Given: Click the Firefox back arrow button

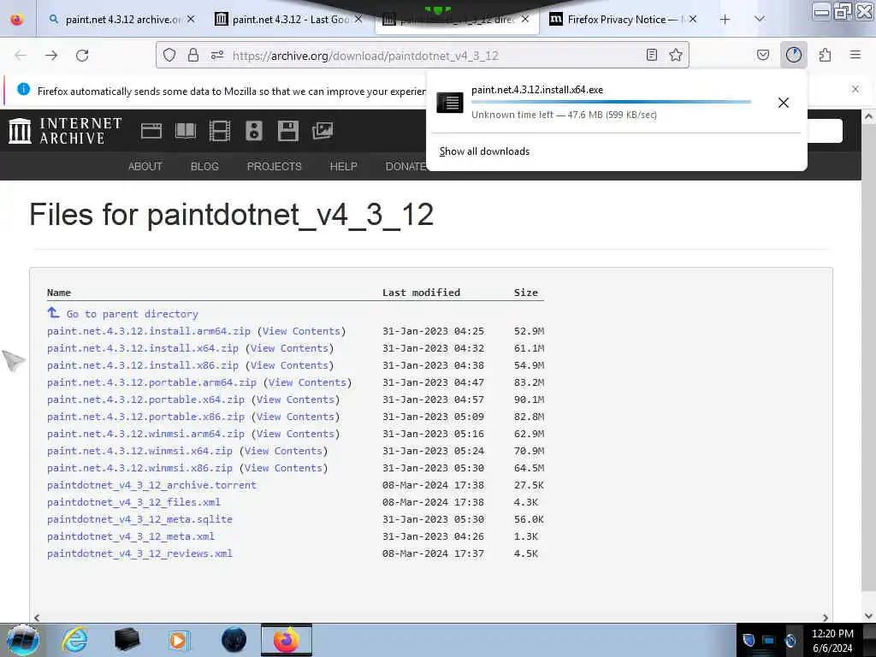Looking at the screenshot, I should [x=21, y=56].
